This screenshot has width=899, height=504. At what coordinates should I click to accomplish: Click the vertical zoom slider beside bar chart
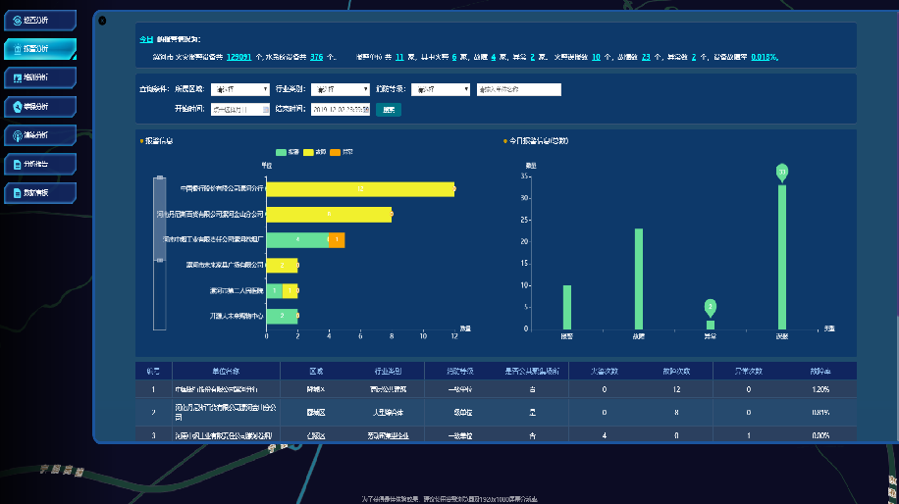[160, 254]
